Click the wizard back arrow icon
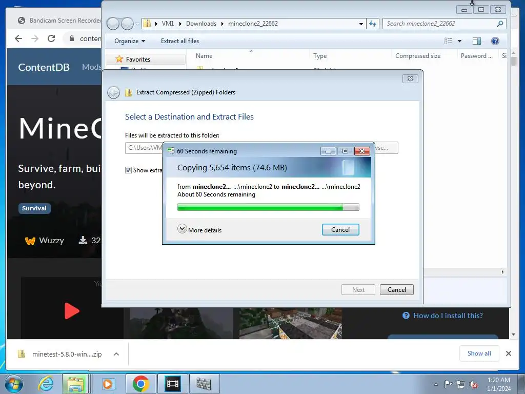This screenshot has width=525, height=394. (x=113, y=92)
